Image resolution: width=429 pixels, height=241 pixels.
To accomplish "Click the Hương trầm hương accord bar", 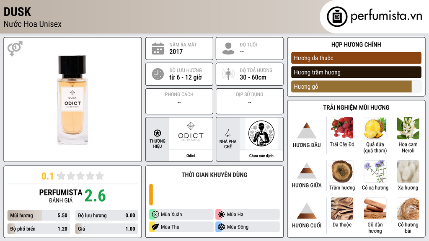I will point(356,72).
